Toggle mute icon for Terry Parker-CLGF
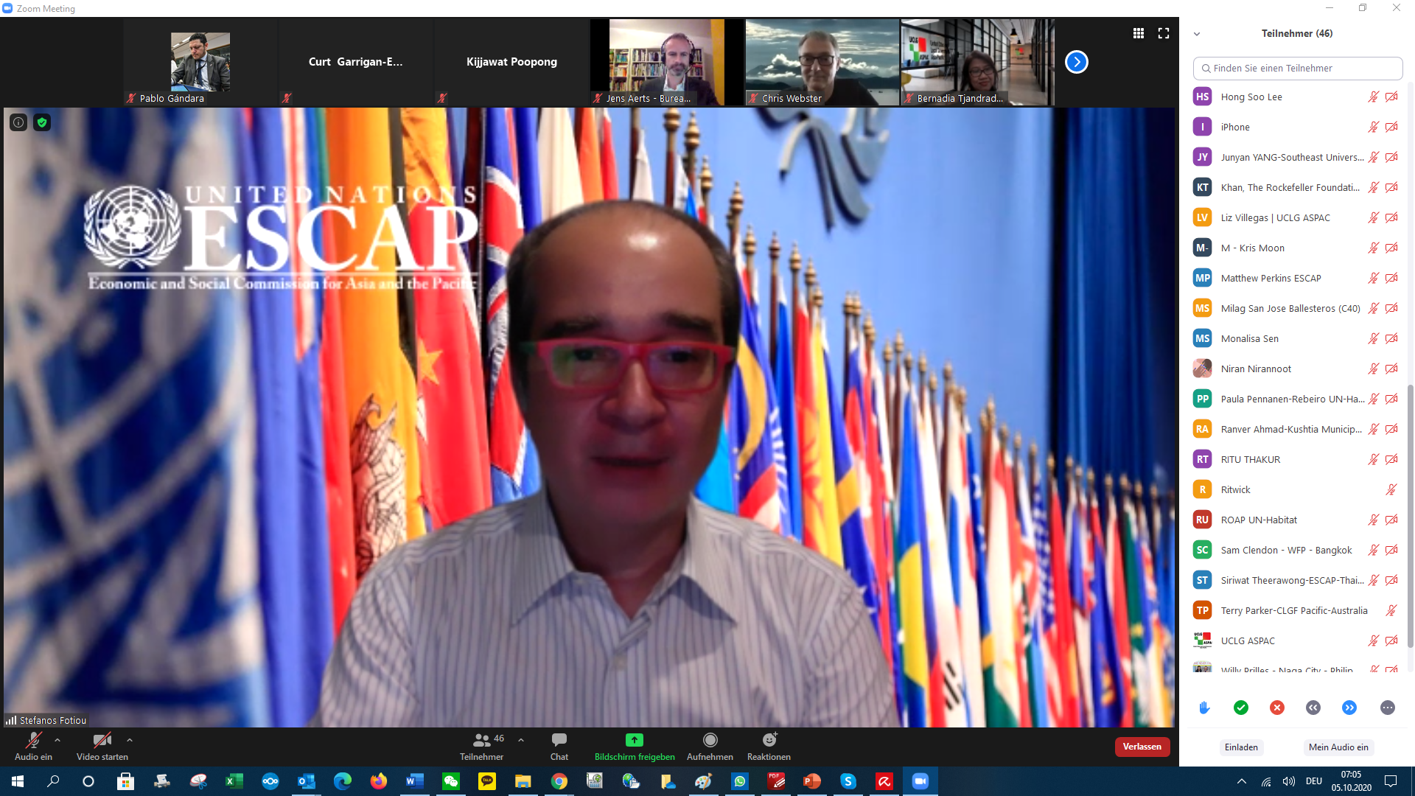 click(1391, 610)
